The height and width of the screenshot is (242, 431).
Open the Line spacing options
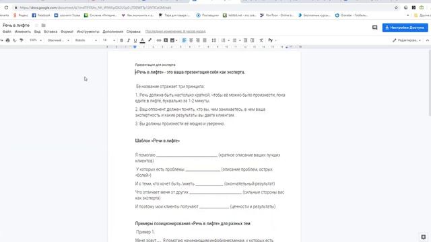(x=214, y=40)
